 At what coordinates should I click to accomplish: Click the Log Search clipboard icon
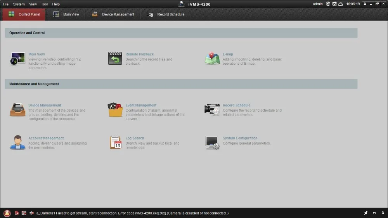(115, 142)
